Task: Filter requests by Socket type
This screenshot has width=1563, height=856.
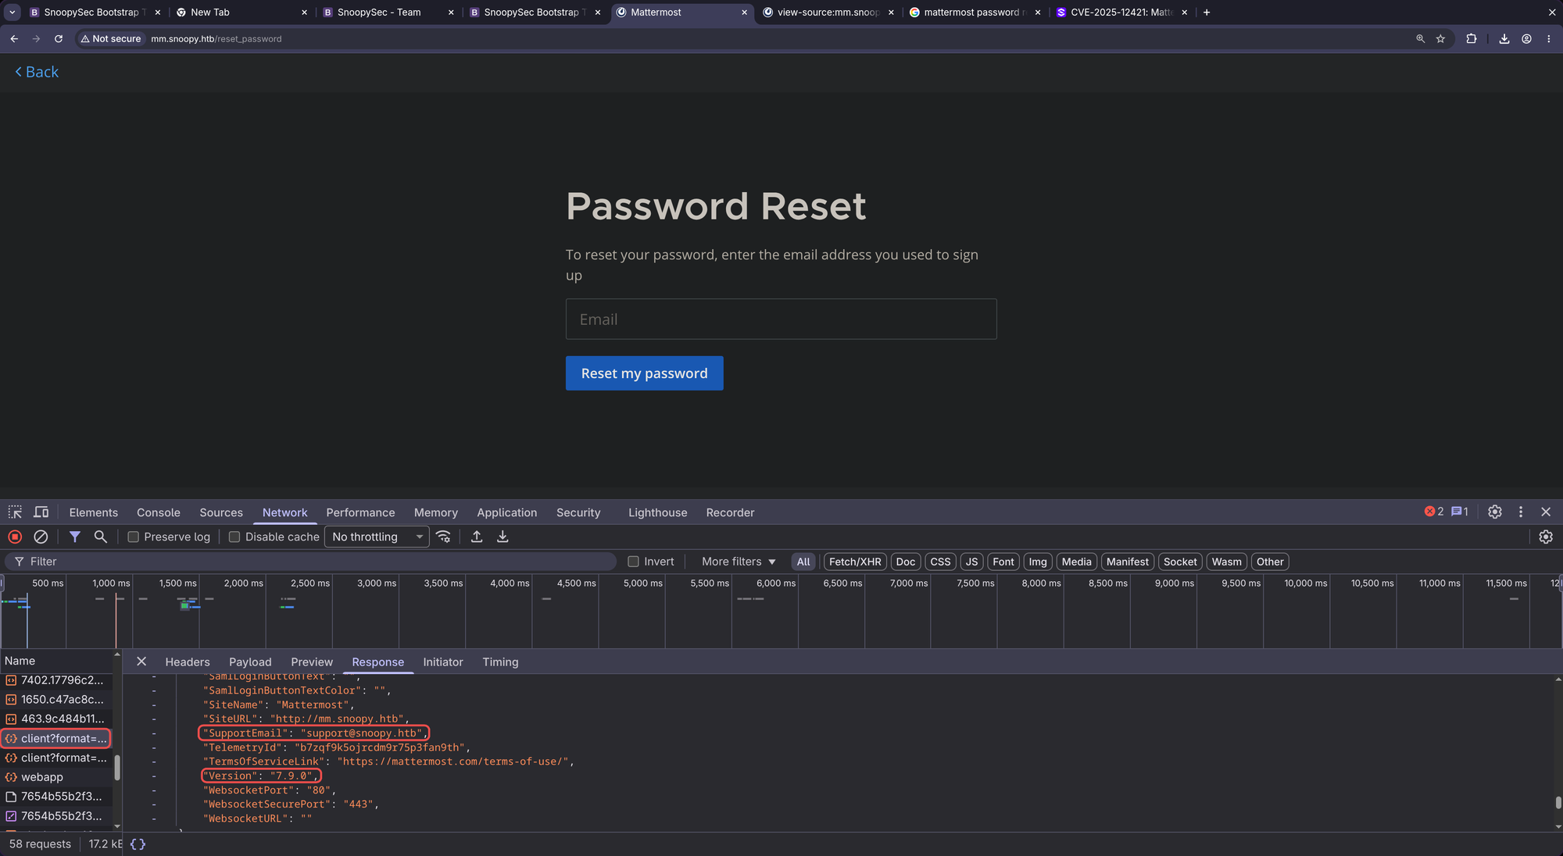Action: (1180, 562)
